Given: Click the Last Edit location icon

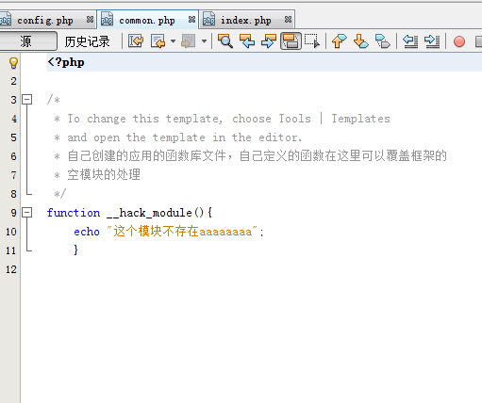Looking at the screenshot, I should 136,41.
